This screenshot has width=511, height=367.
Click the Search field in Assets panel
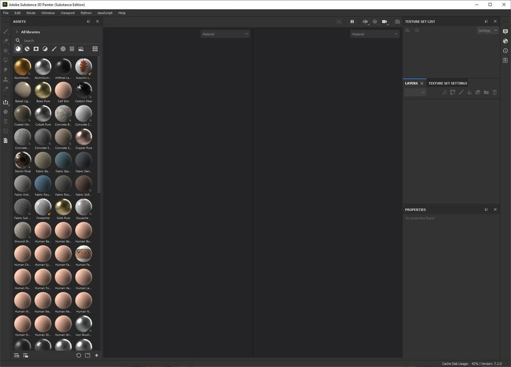[59, 41]
